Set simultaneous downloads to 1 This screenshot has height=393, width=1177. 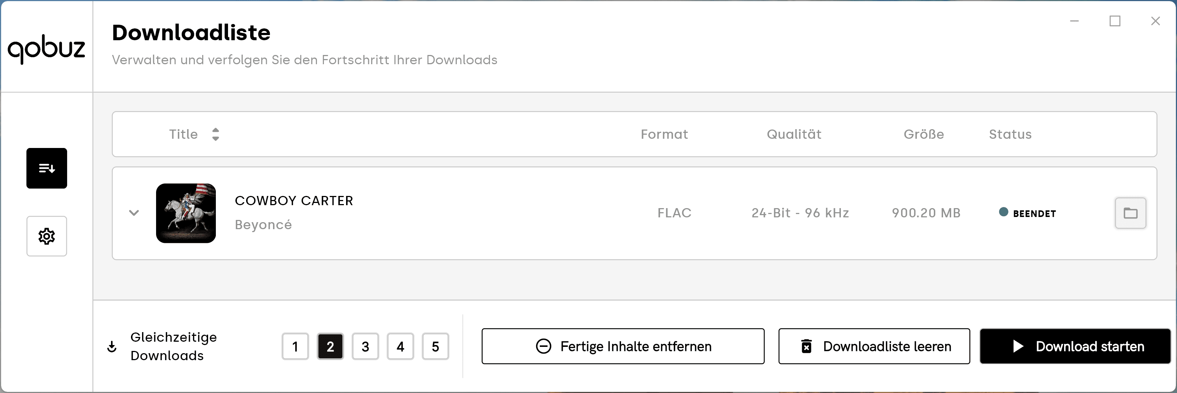[x=295, y=347]
